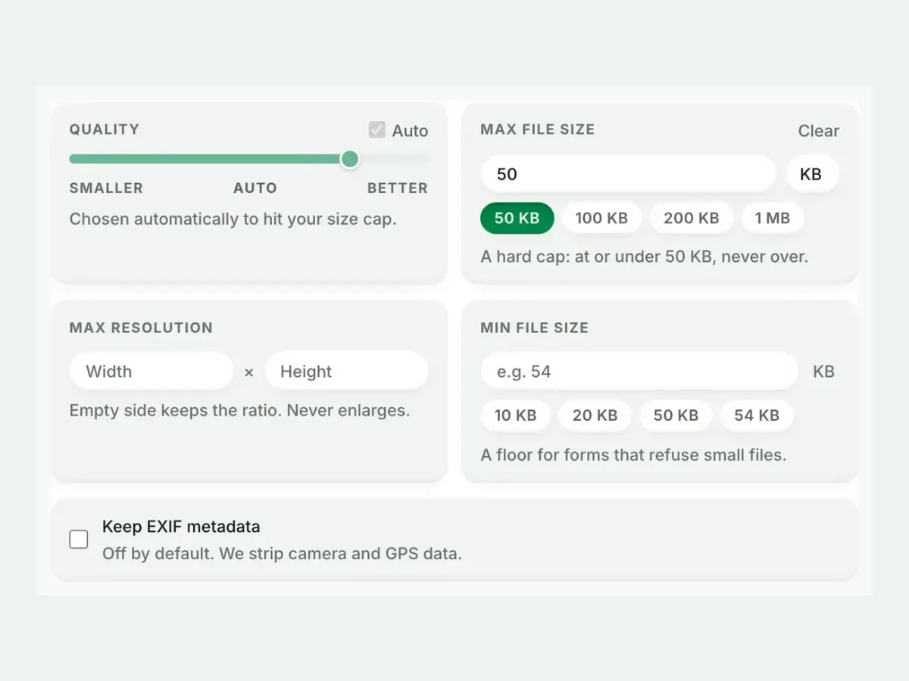Click the MAX RESOLUTION heading
The image size is (909, 681).
pos(141,328)
